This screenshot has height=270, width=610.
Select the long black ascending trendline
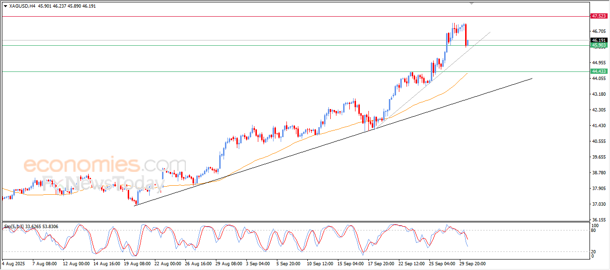coord(334,142)
